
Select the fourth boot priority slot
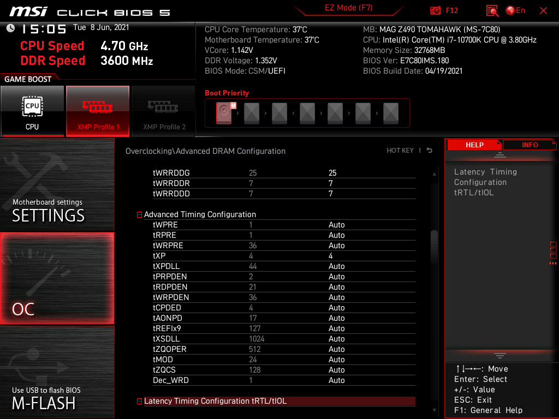[x=307, y=113]
